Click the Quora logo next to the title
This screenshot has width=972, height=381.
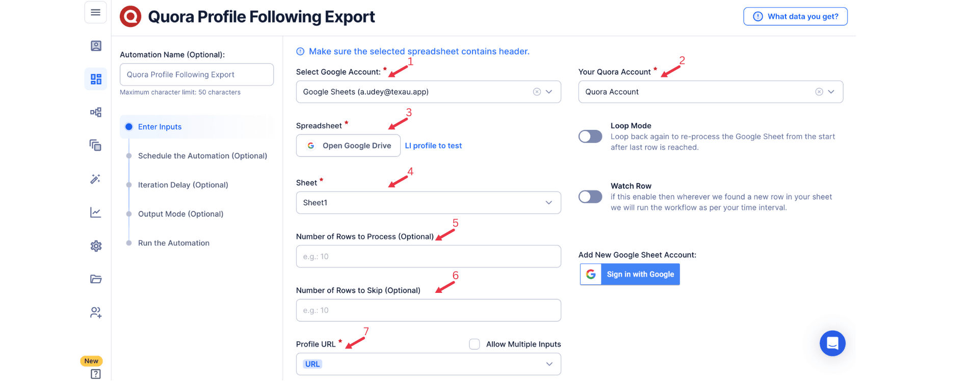129,16
